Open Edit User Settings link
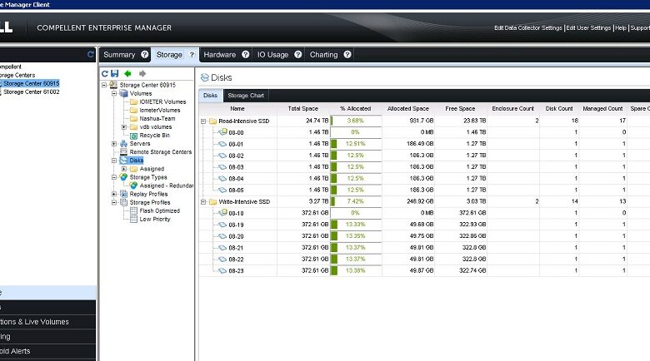The image size is (650, 361). point(588,27)
